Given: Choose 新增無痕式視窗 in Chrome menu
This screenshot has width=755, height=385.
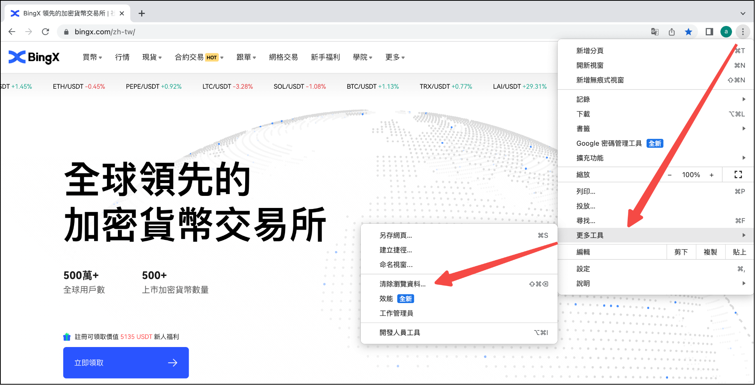Looking at the screenshot, I should 600,80.
